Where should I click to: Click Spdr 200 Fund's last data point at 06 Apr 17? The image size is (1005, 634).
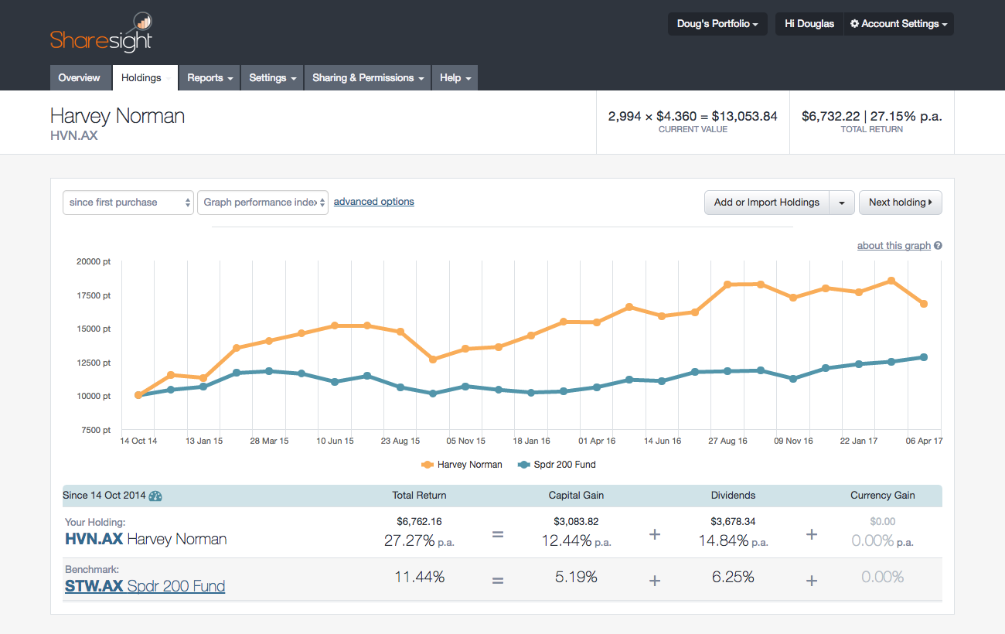click(924, 357)
